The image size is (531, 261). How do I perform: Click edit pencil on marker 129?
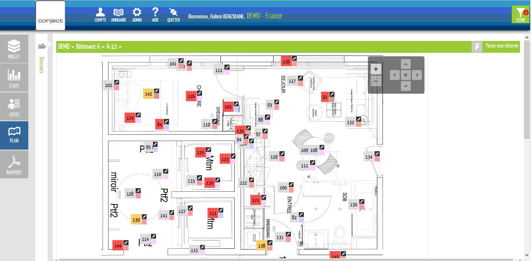point(282,154)
